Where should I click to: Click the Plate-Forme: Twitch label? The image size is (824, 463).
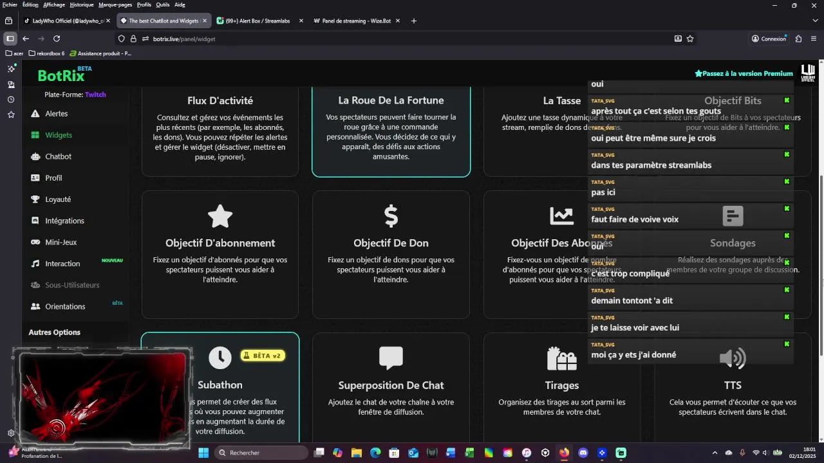pyautogui.click(x=75, y=95)
